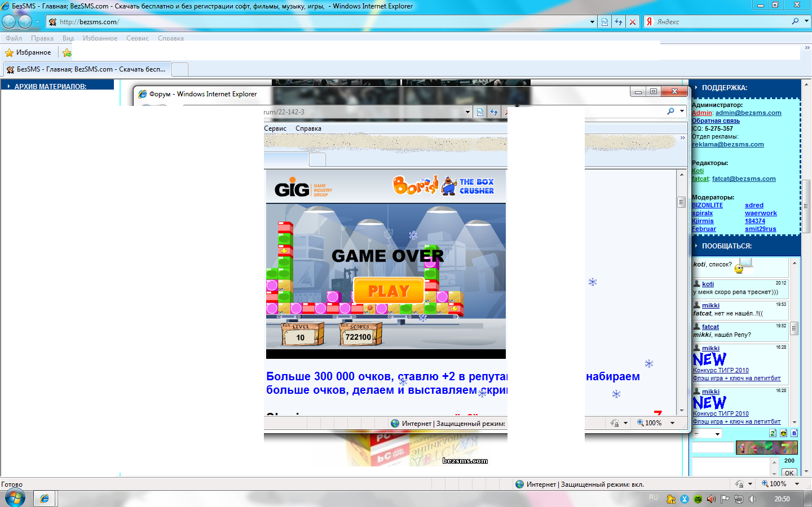Click the refresh icon in Форум window
812x507 pixels.
pos(494,112)
